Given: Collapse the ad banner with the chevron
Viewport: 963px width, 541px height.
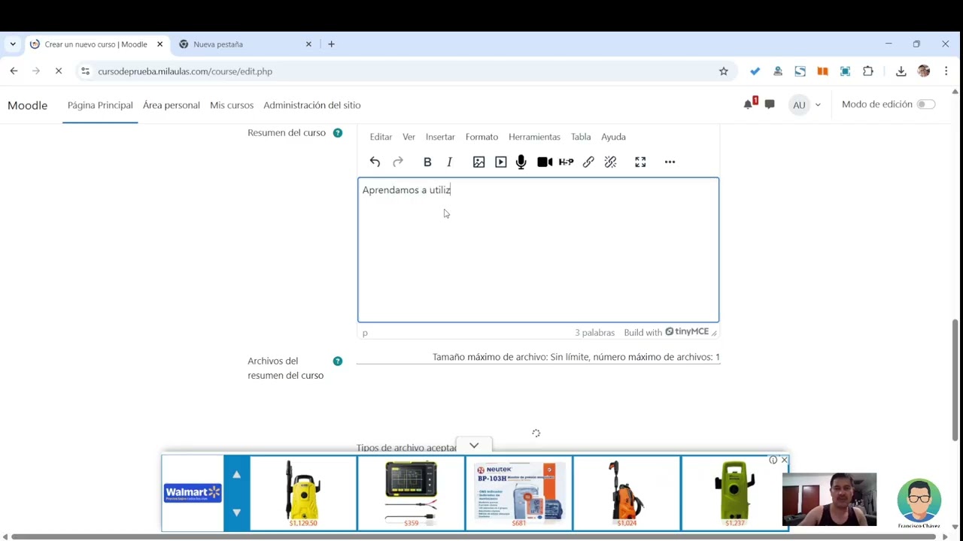Looking at the screenshot, I should click(x=474, y=446).
